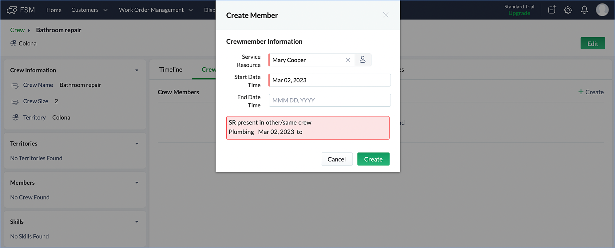This screenshot has width=615, height=248.
Task: Collapse the Skills section
Action: (137, 222)
